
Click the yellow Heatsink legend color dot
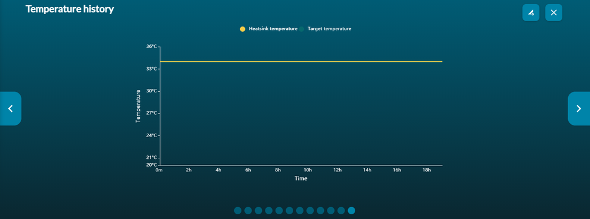(x=242, y=29)
